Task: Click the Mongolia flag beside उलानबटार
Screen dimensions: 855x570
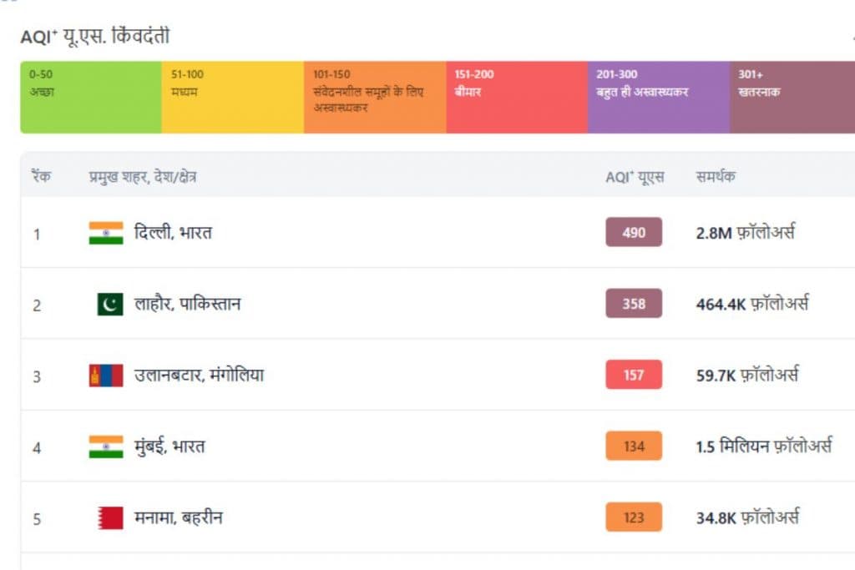Action: [106, 376]
